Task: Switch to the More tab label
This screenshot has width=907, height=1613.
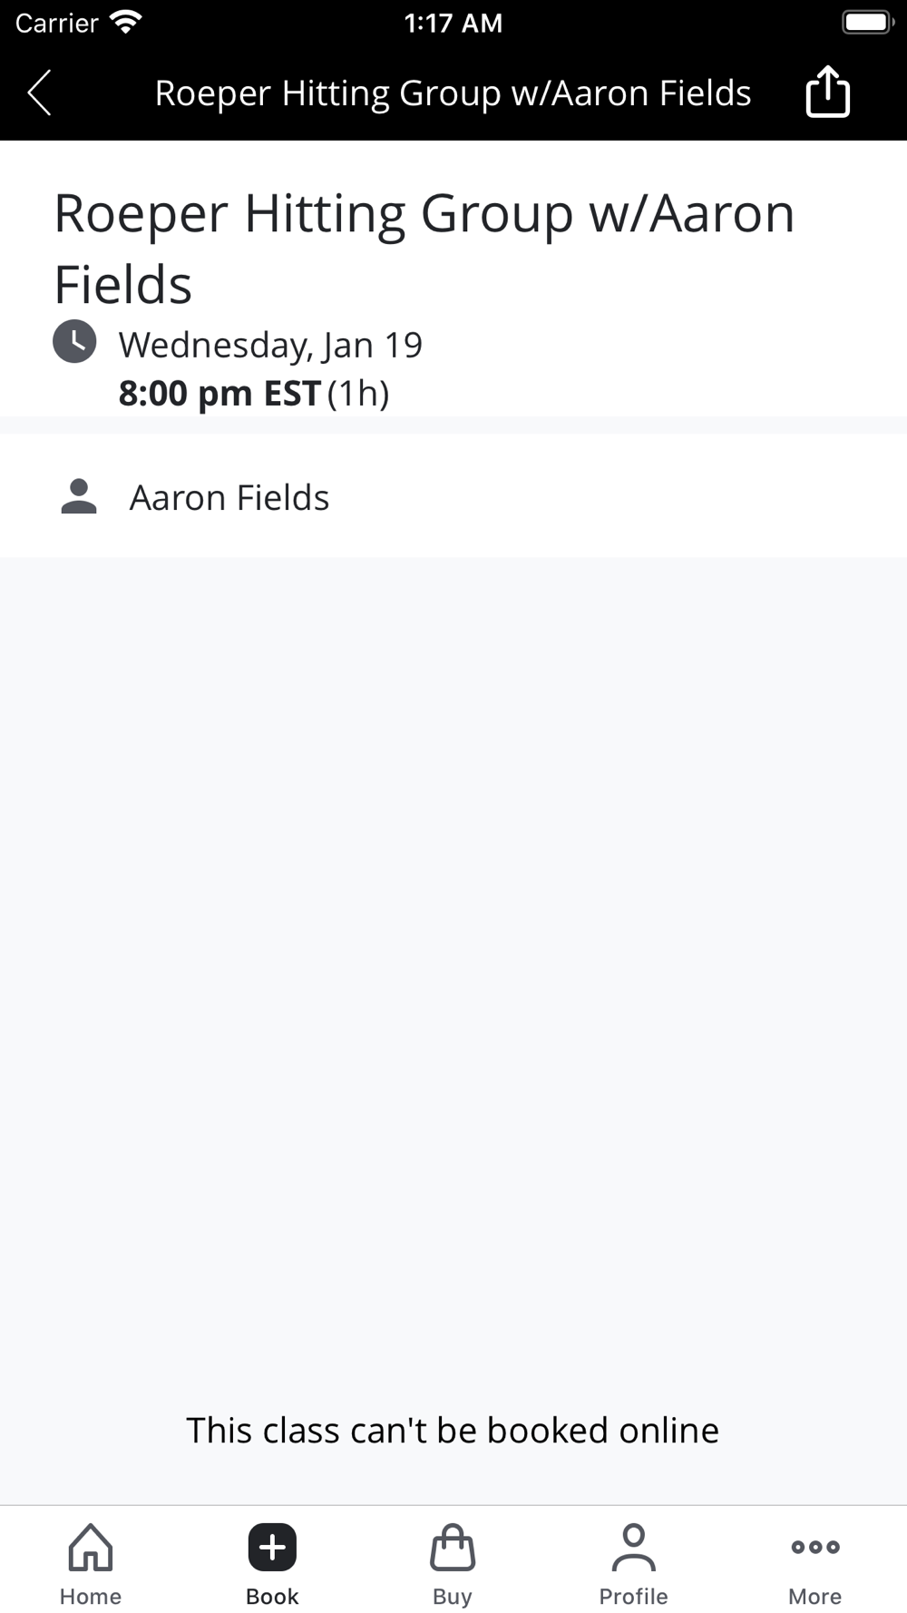Action: pos(814,1597)
